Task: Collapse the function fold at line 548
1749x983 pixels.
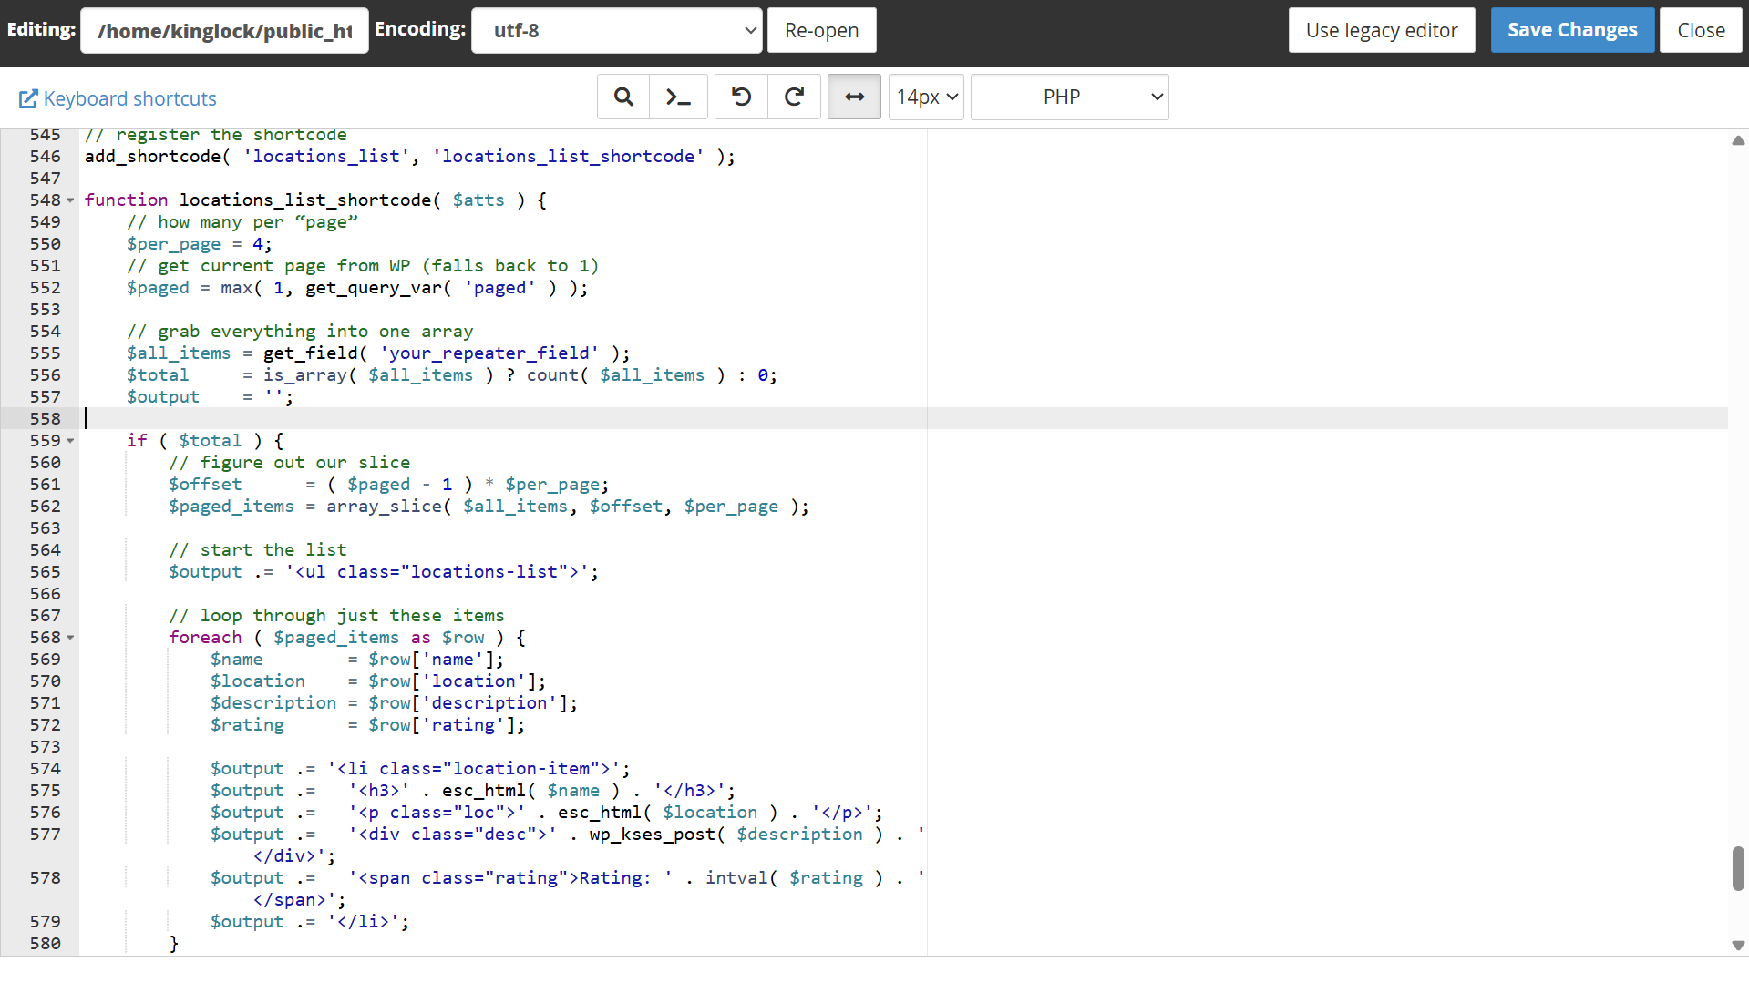Action: click(70, 200)
